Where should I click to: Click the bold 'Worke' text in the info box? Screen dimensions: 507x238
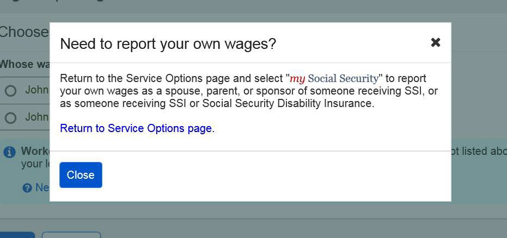pos(35,151)
